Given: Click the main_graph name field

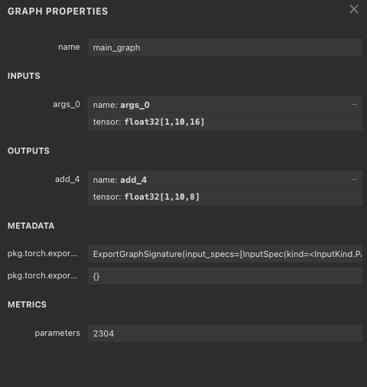Looking at the screenshot, I should [225, 47].
